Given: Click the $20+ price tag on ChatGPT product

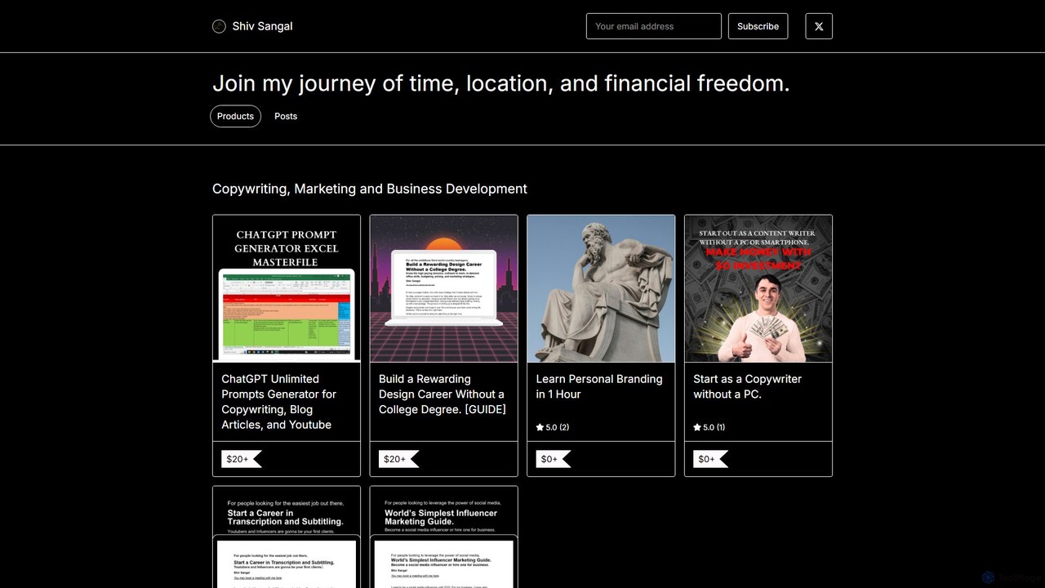Looking at the screenshot, I should pyautogui.click(x=241, y=459).
